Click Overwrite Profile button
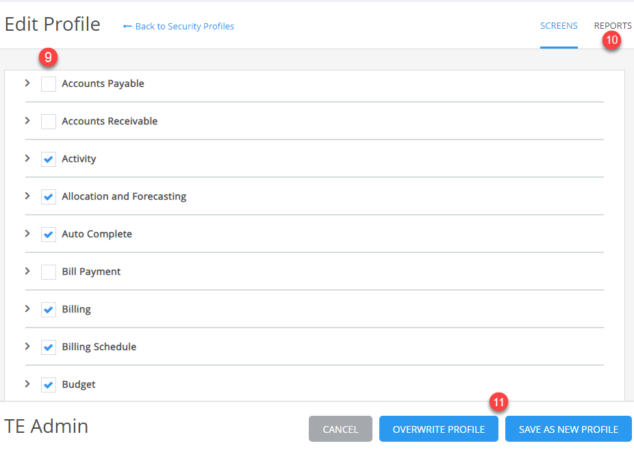Screen dimensions: 634x452 pos(439,429)
